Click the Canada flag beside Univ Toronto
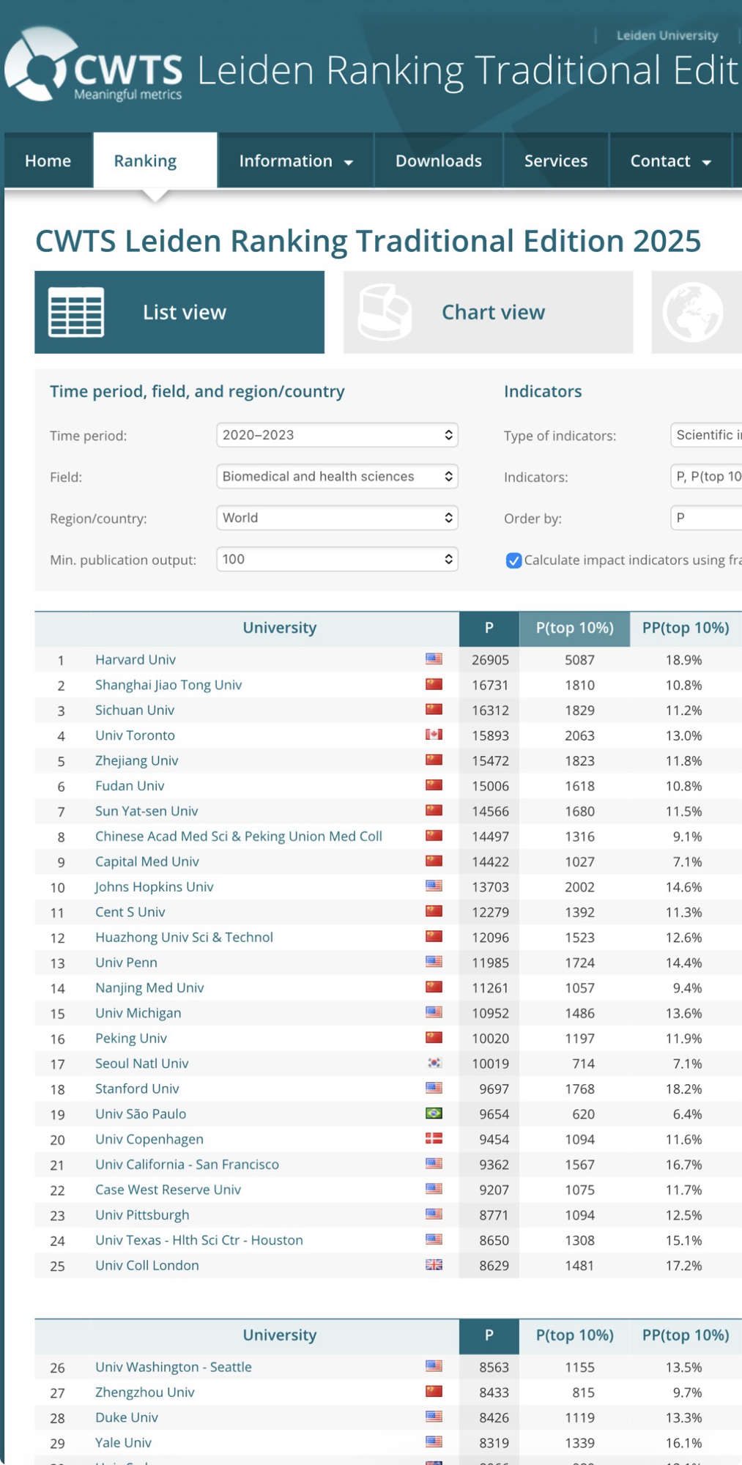This screenshot has height=1465, width=742. coord(434,735)
